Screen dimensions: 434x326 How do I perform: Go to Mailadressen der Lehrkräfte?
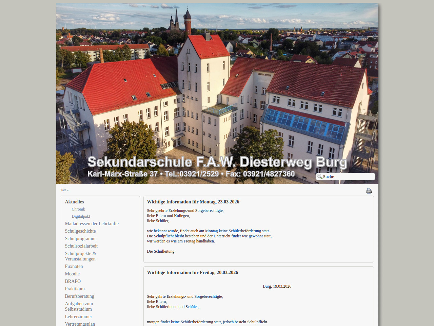coord(92,223)
